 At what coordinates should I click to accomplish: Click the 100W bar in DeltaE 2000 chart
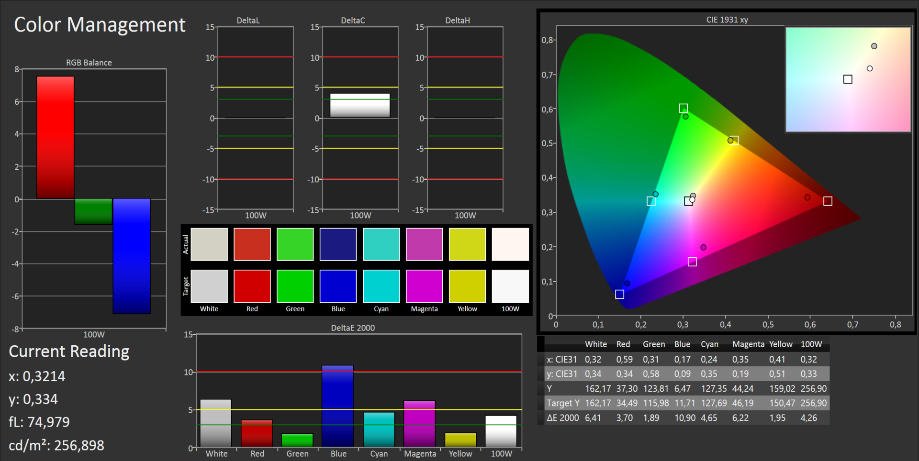pyautogui.click(x=501, y=431)
